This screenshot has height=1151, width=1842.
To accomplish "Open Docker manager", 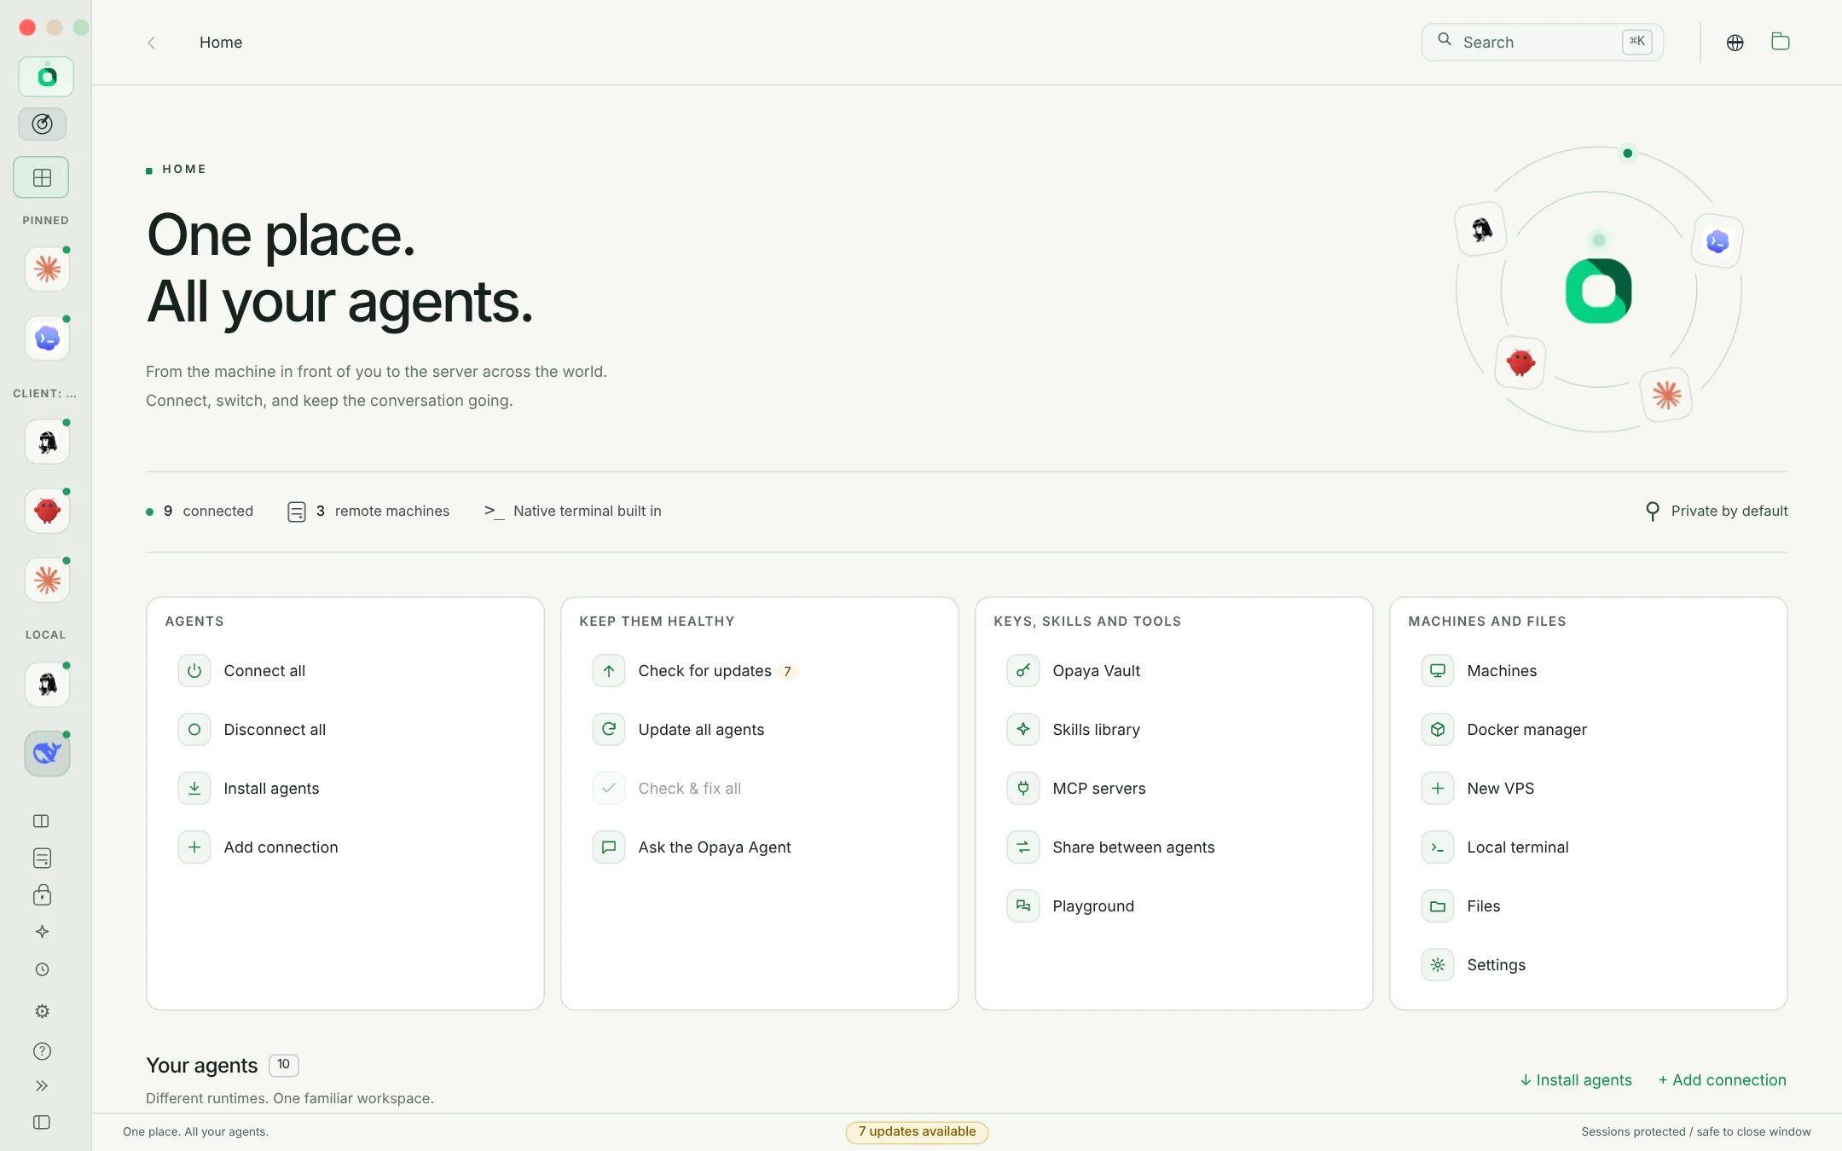I will pos(1589,730).
